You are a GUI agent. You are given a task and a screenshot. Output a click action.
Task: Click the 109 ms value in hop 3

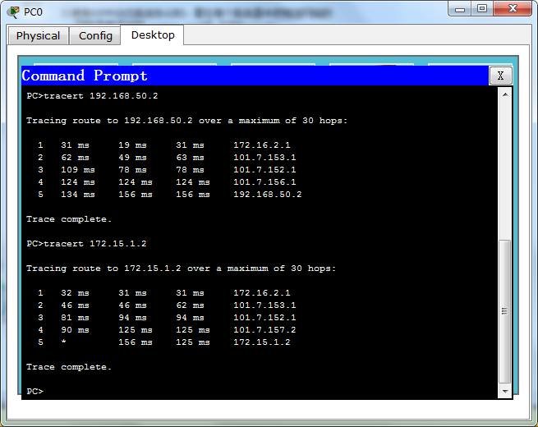click(78, 170)
